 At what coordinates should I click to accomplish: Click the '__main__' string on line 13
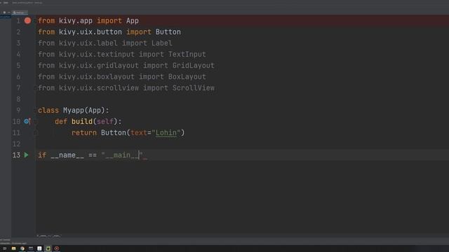[x=122, y=155]
